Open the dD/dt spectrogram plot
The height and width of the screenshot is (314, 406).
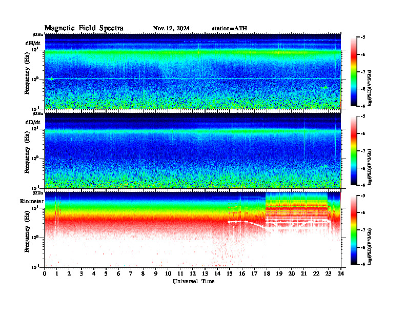(193, 150)
